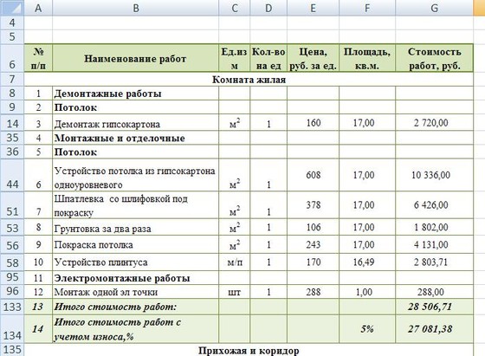The width and height of the screenshot is (485, 356).
Task: Click cell 'Монтажные и отделочные'
Action: point(135,138)
